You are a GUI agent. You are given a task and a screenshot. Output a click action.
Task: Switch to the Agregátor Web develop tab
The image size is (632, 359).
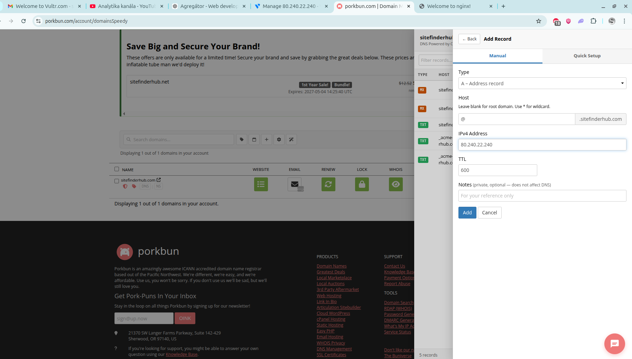[209, 6]
